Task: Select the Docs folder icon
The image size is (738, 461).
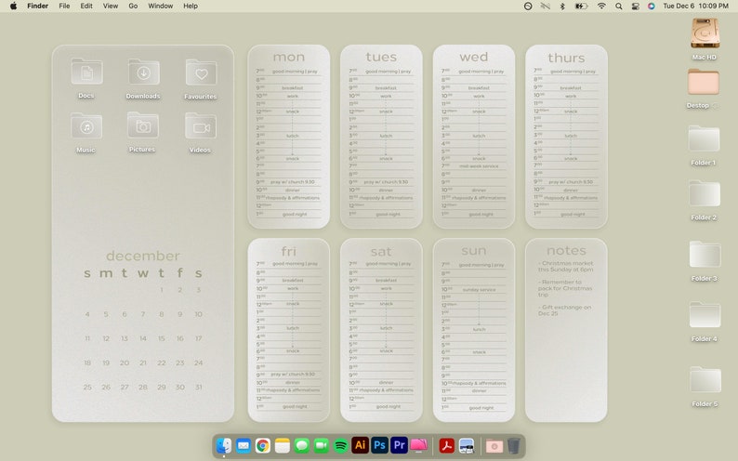Action: (86, 72)
